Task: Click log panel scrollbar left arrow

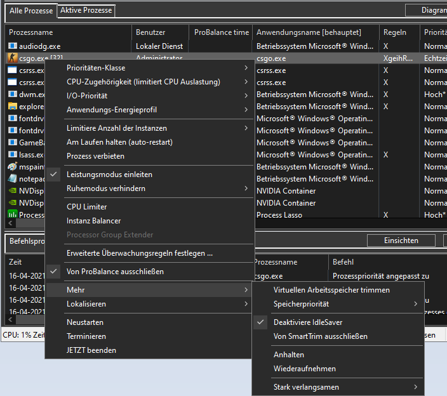Action: click(x=11, y=319)
